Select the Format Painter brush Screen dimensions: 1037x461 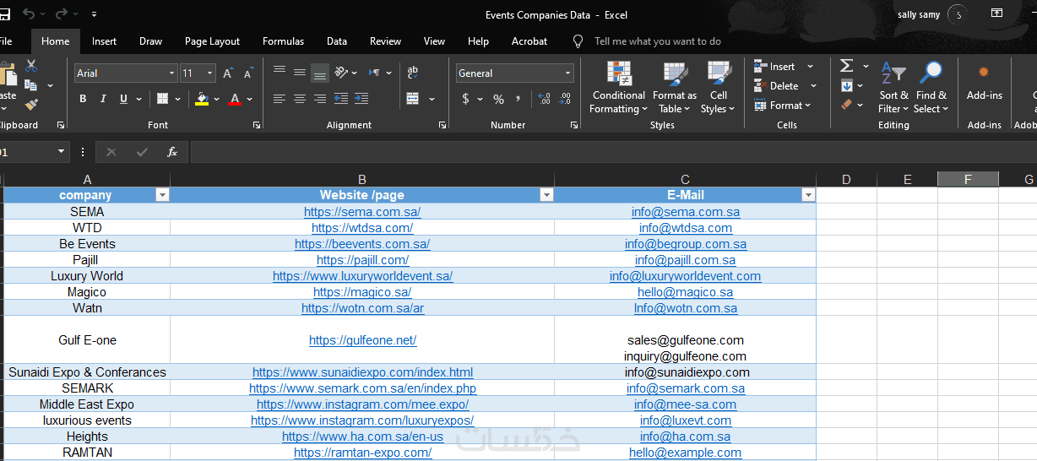(x=31, y=105)
